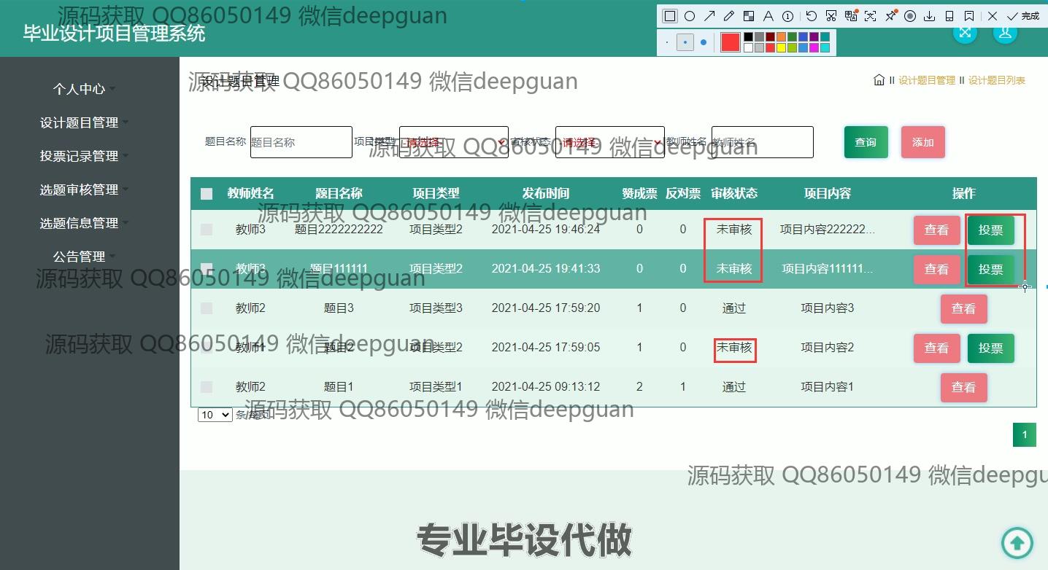
Task: Pick the text annotation tool
Action: tap(768, 16)
